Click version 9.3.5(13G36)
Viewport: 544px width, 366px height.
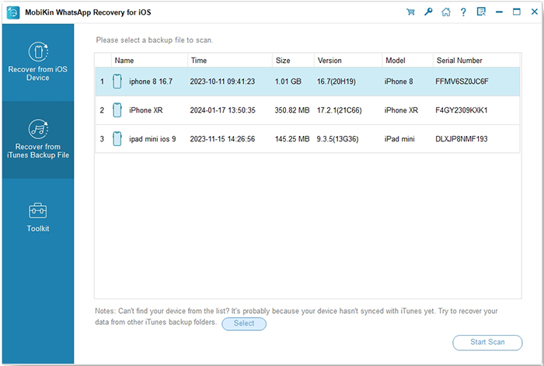337,139
